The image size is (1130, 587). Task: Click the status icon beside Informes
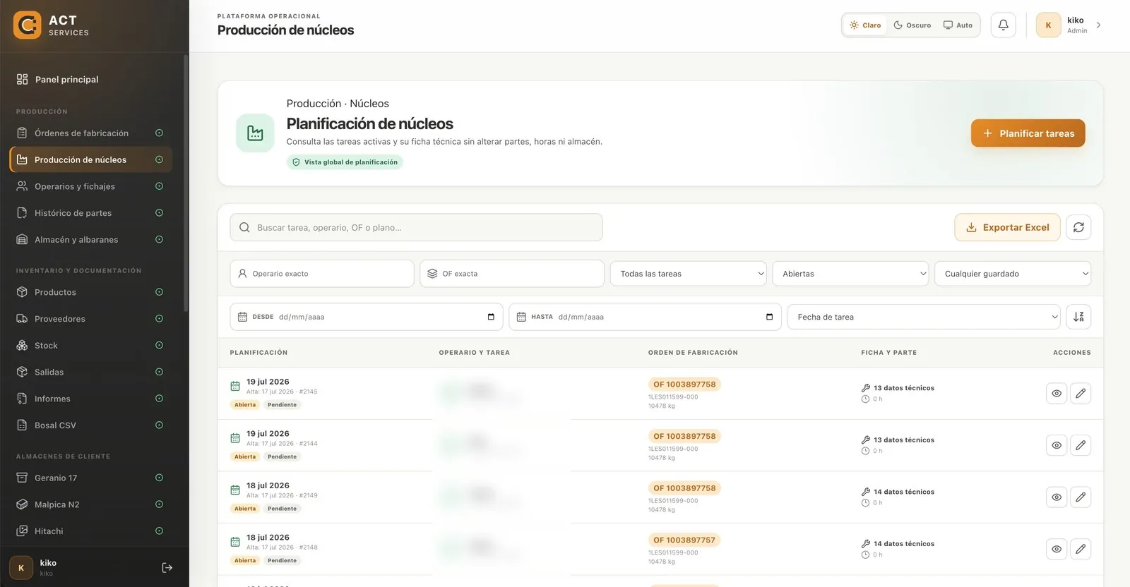159,399
